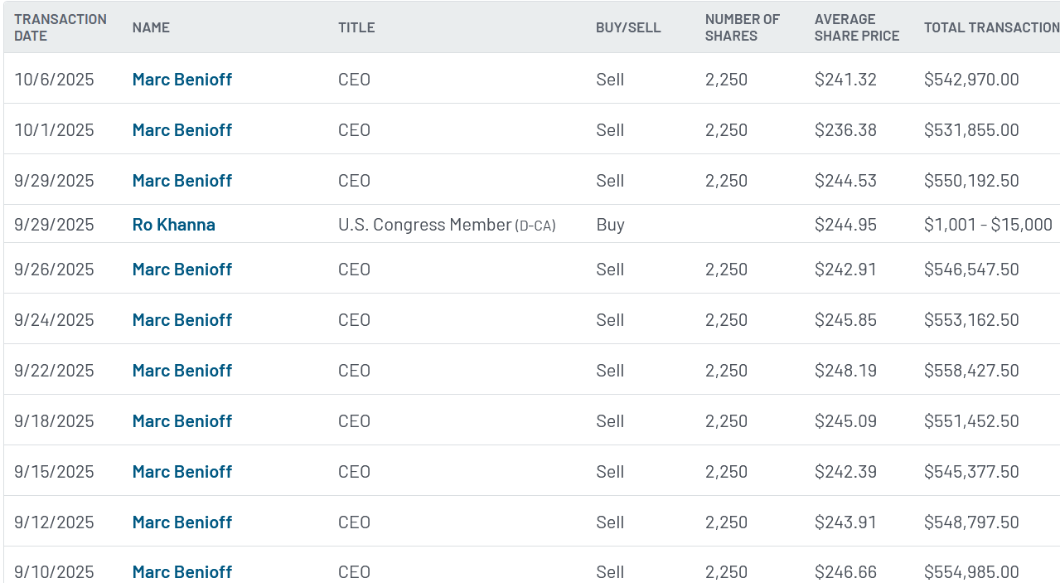
Task: Click Marc Benioff link in 9/15/2025 row
Action: 182,472
